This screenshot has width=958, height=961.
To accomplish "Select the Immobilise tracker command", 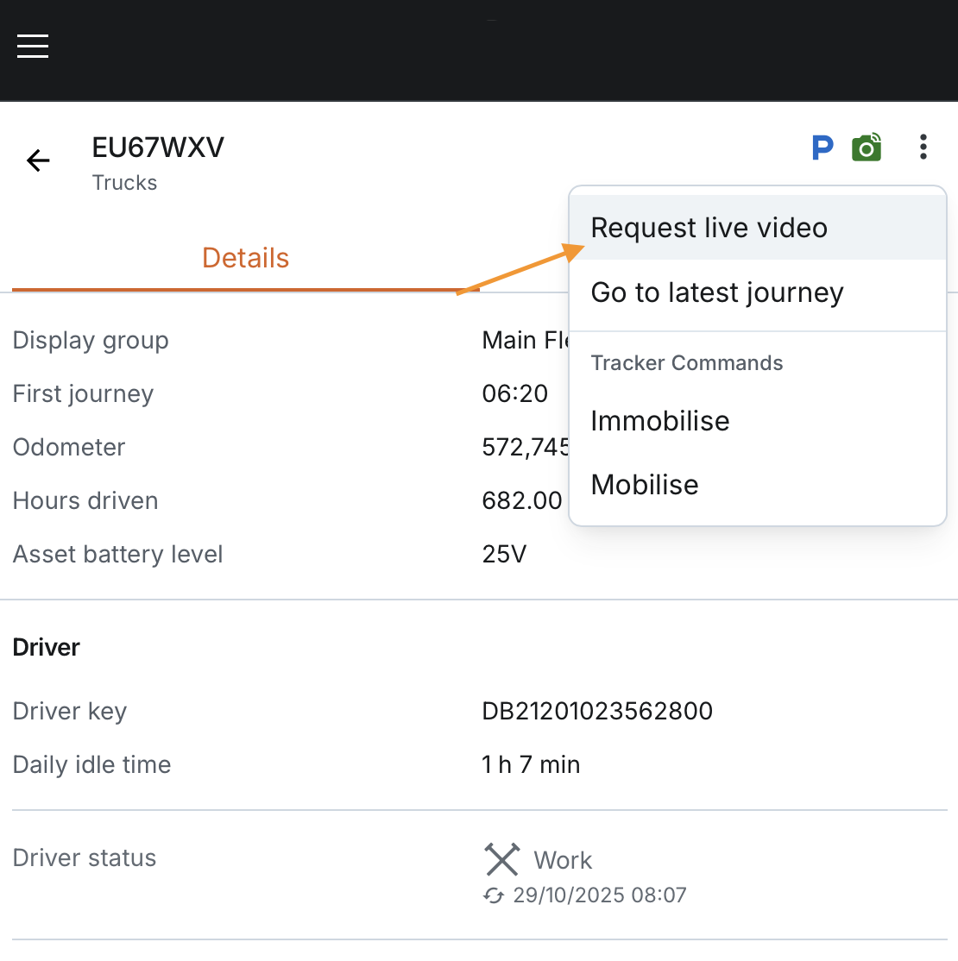I will click(660, 421).
